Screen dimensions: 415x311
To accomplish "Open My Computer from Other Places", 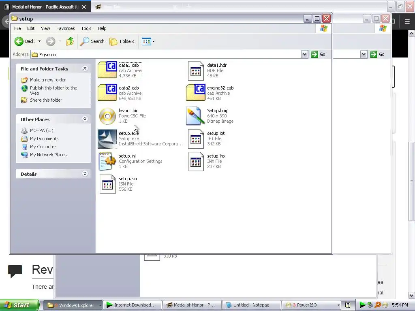I will 43,147.
